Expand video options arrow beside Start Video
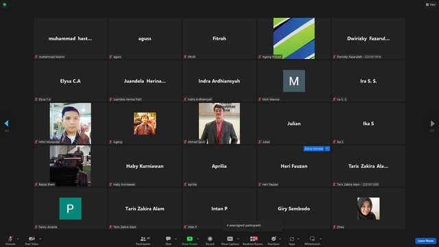The height and width of the screenshot is (247, 439). pos(40,239)
